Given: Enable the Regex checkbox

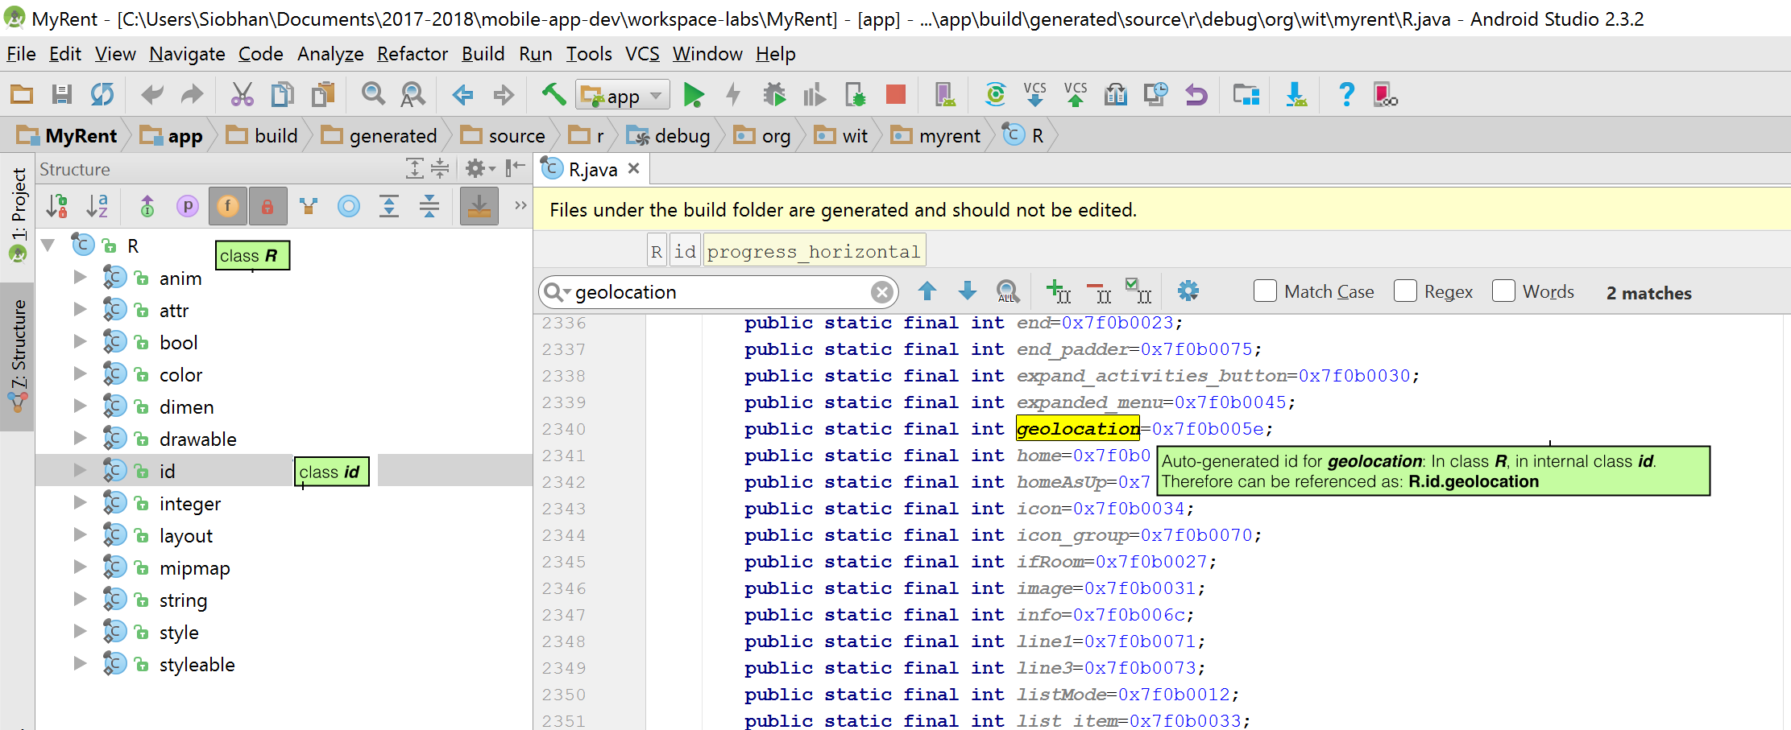Looking at the screenshot, I should click(x=1405, y=291).
